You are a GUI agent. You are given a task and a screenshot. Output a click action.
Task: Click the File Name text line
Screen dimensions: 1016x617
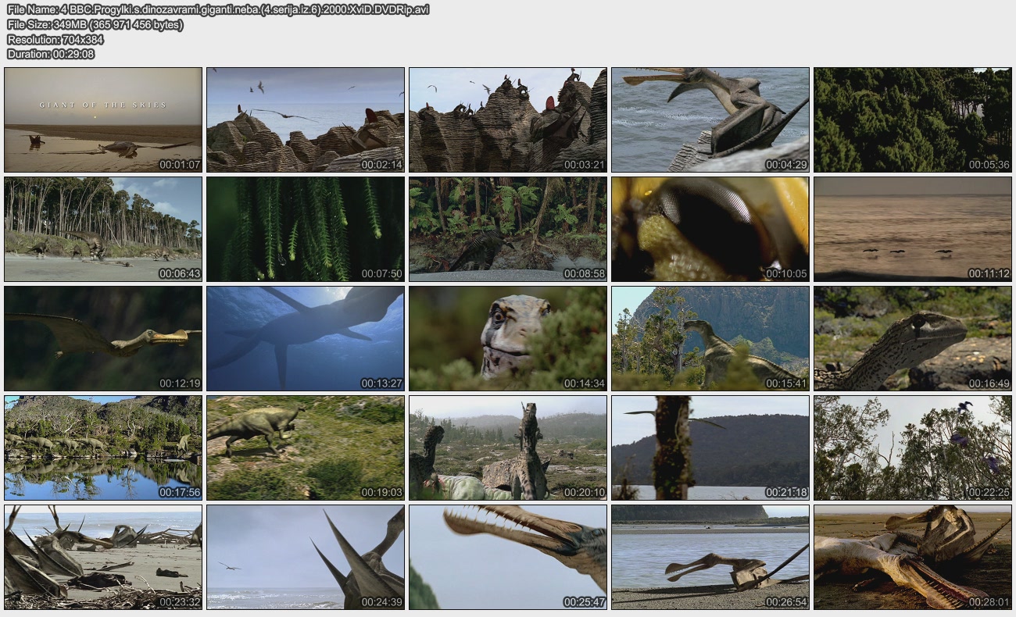pyautogui.click(x=218, y=9)
